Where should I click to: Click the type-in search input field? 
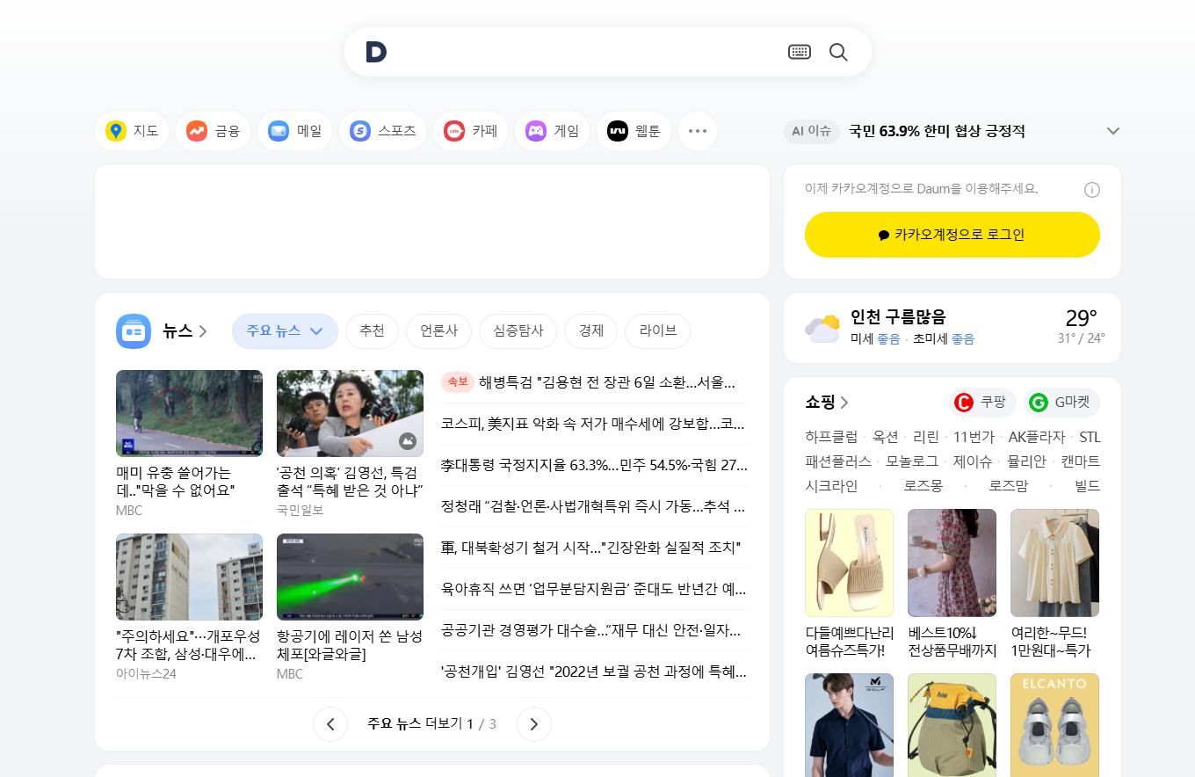(584, 52)
